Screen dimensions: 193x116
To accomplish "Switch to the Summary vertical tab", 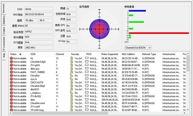I will coord(4,8).
